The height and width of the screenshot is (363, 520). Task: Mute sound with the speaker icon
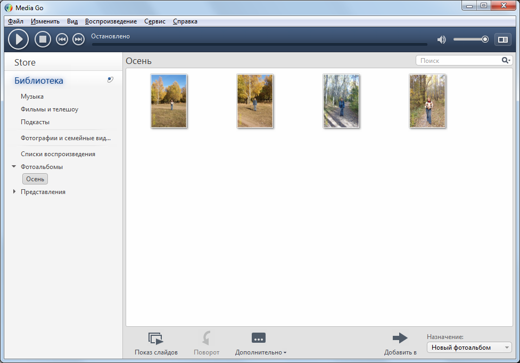tap(441, 40)
